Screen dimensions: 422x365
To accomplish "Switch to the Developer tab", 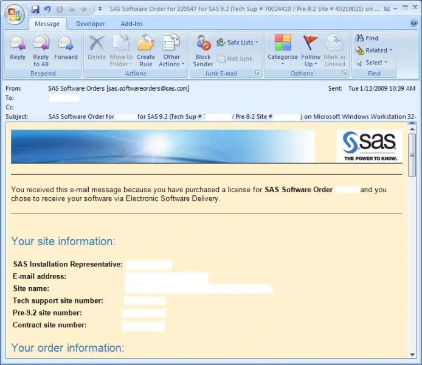I will [x=91, y=24].
